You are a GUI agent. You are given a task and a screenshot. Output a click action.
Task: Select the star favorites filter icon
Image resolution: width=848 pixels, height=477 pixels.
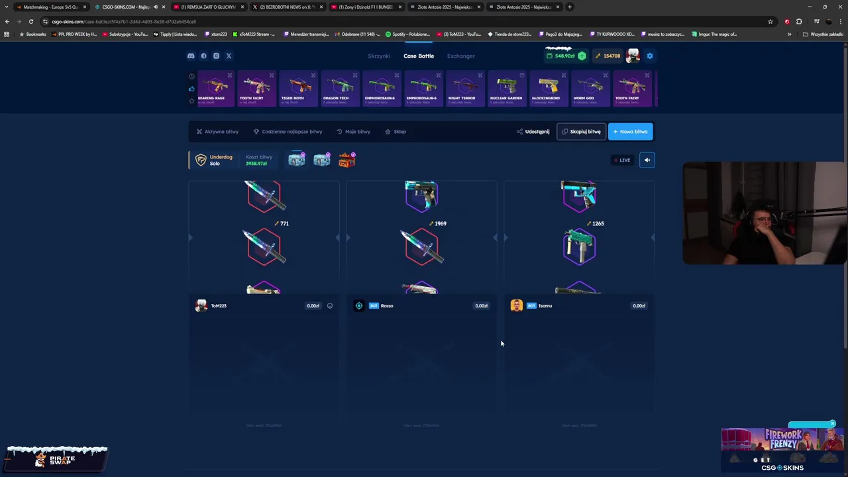[x=191, y=101]
